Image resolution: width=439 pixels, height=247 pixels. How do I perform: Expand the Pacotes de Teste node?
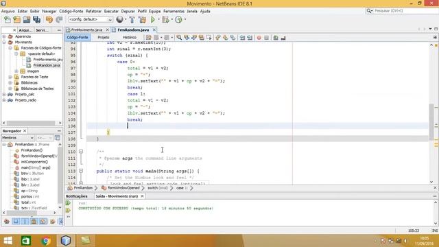tap(10, 77)
